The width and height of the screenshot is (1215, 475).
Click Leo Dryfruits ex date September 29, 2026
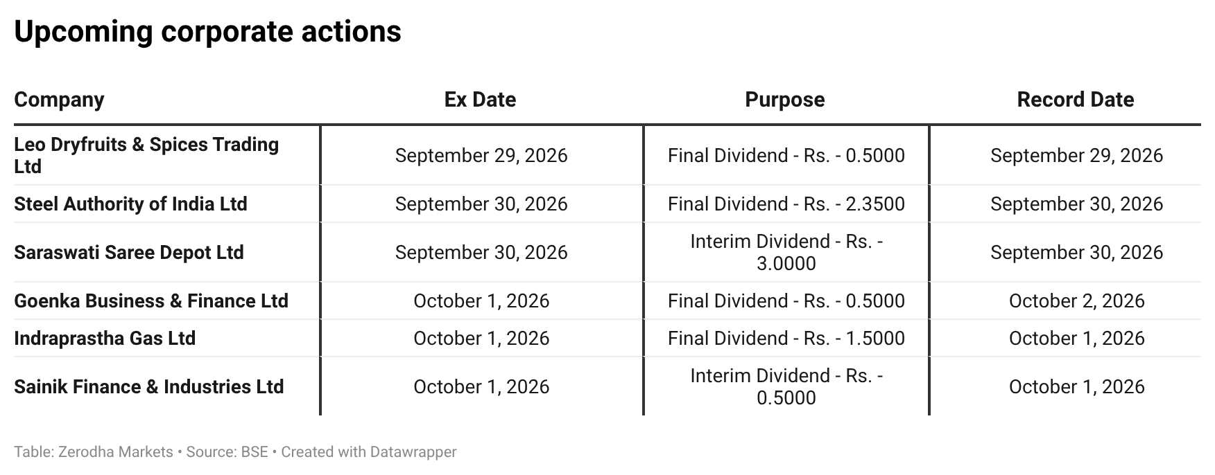[x=481, y=155]
